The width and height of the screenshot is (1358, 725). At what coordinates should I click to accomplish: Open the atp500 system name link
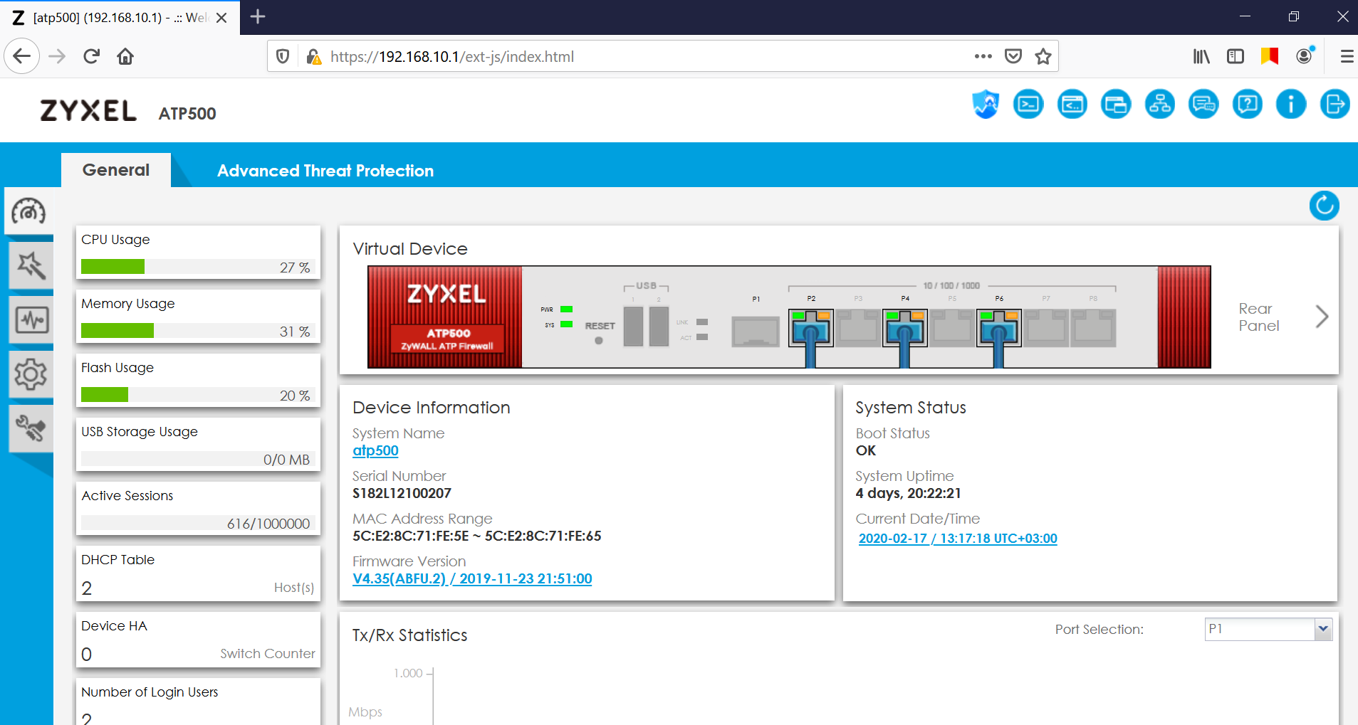(x=375, y=450)
